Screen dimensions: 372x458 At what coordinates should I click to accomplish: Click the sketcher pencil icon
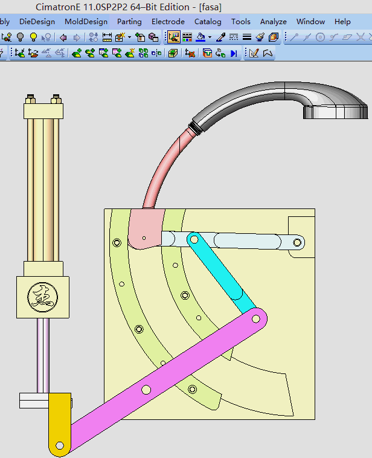pos(254,54)
